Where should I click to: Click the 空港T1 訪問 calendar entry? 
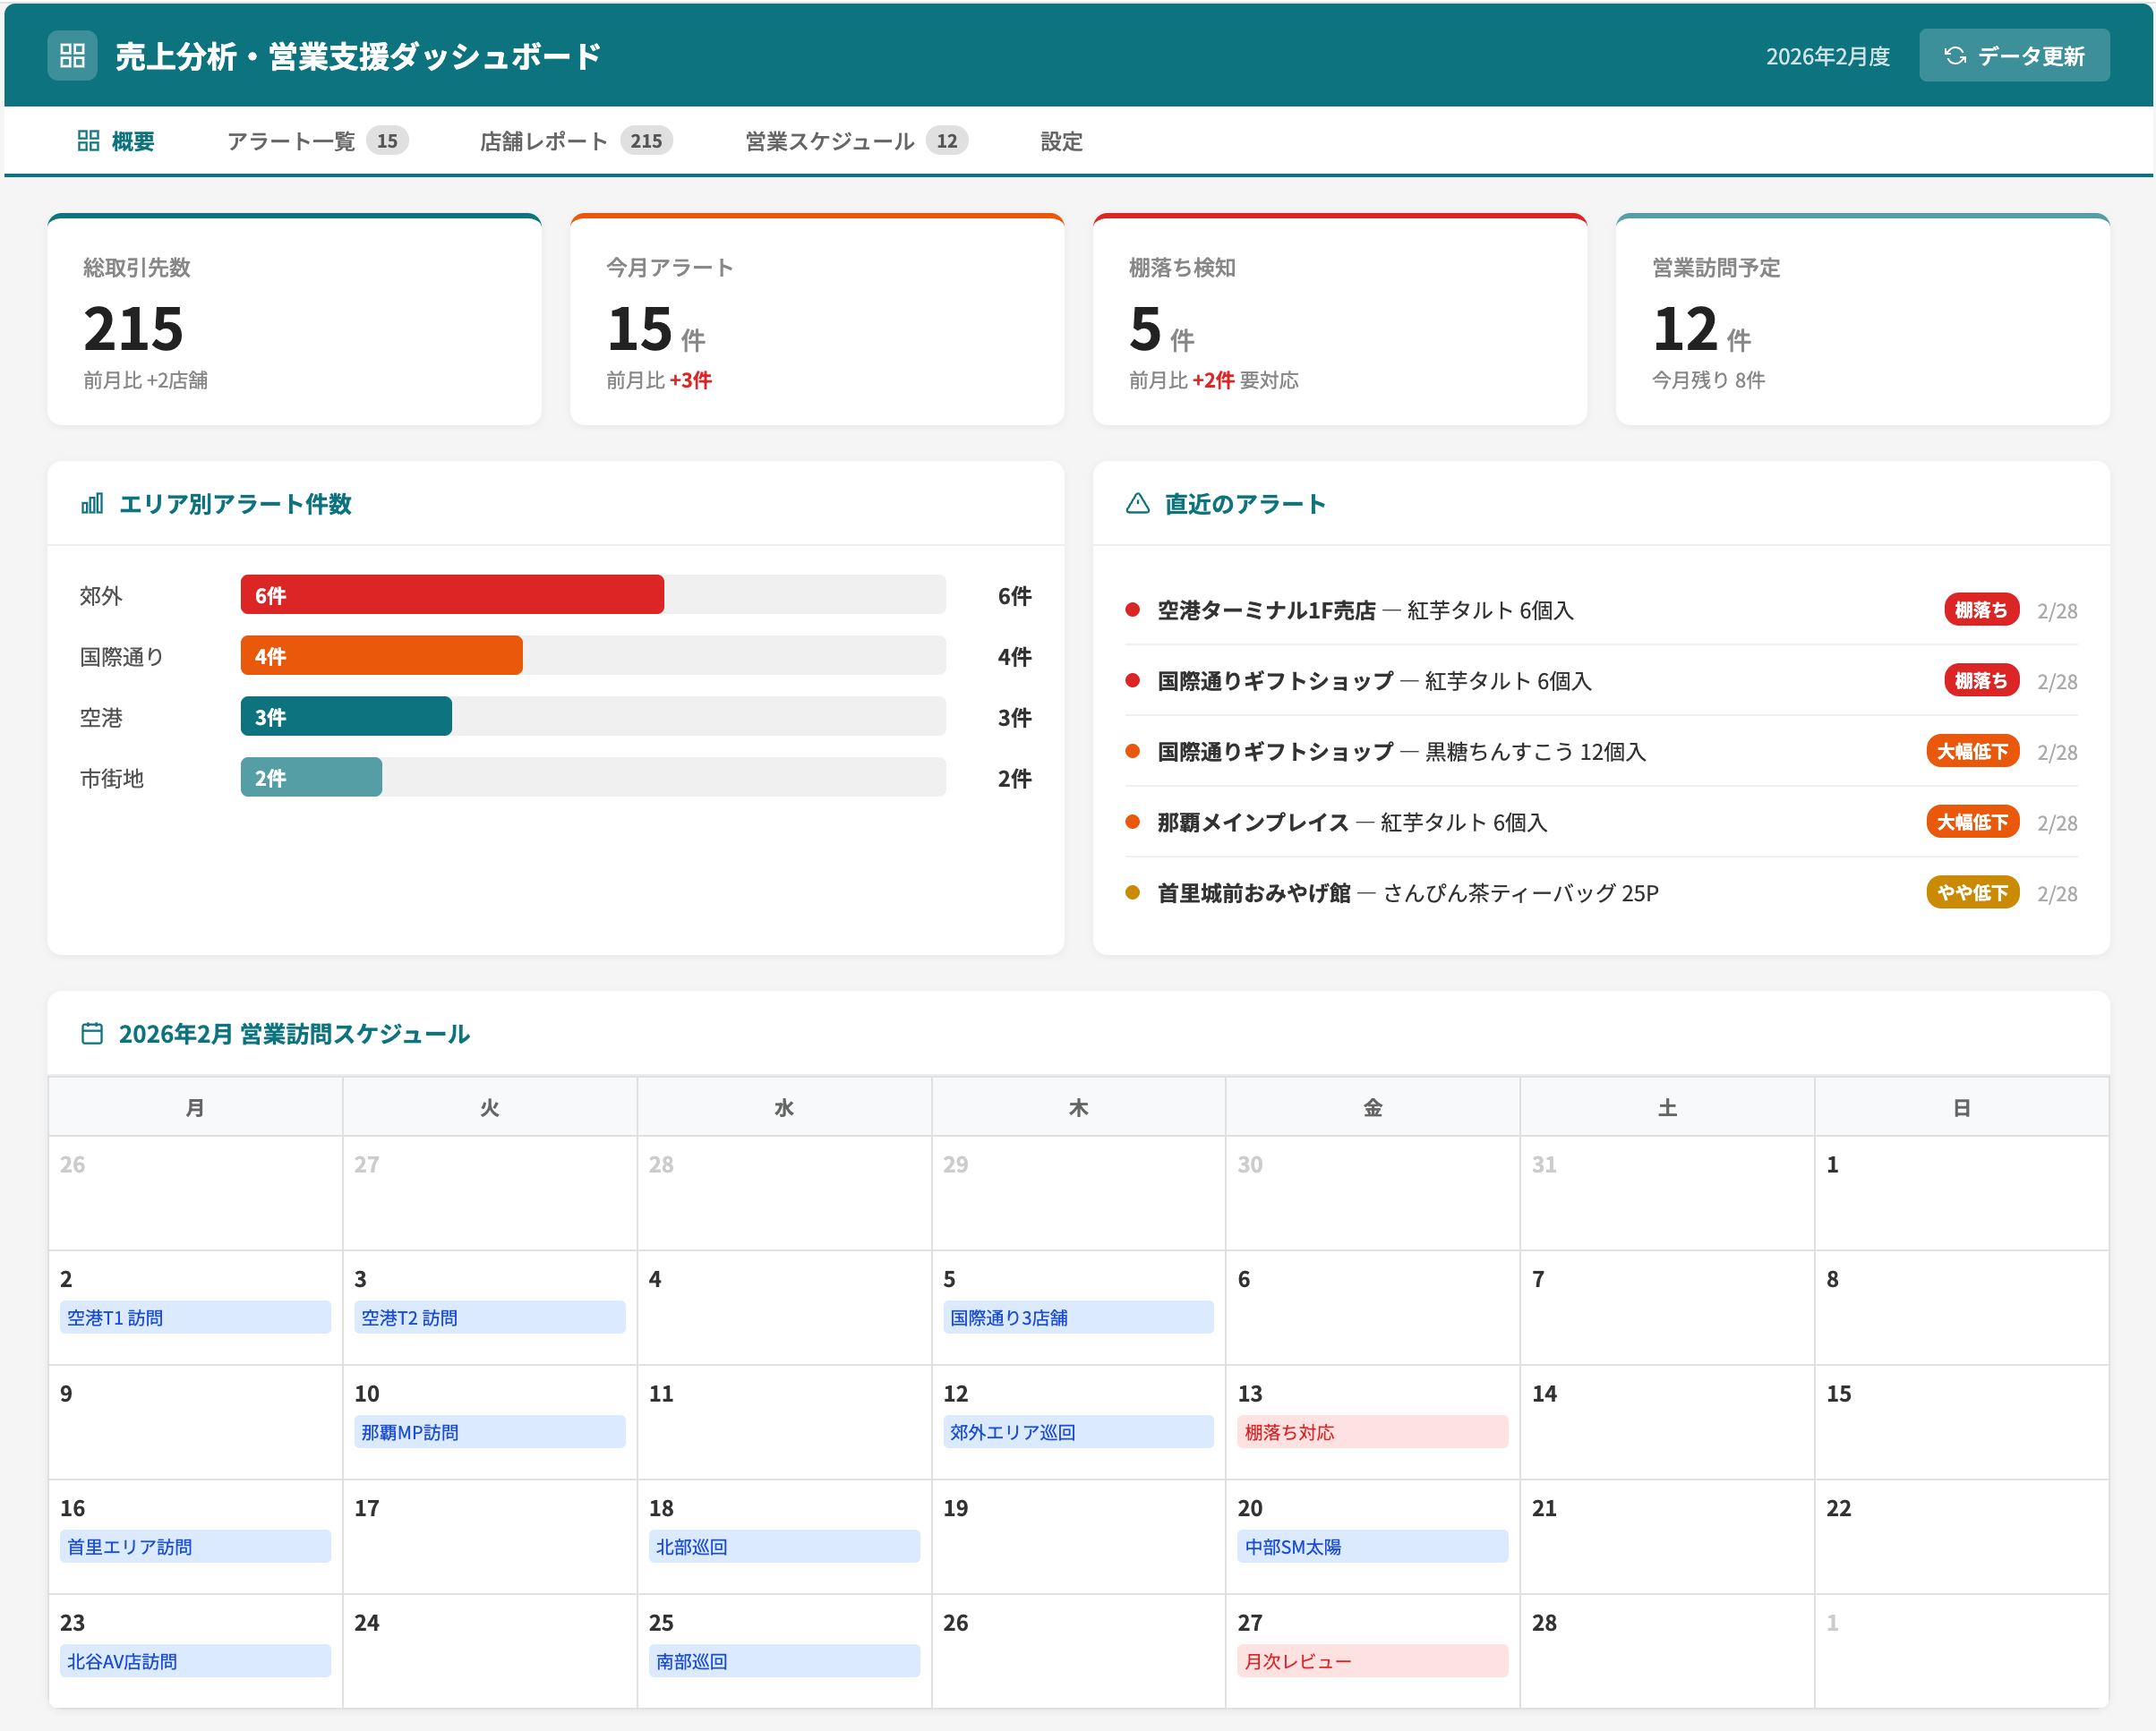pyautogui.click(x=194, y=1317)
